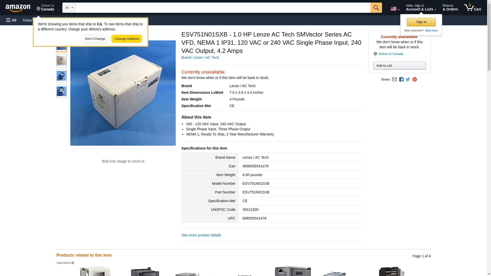Click the Change Address button
Viewport: 491px width, 276px height.
(x=127, y=39)
